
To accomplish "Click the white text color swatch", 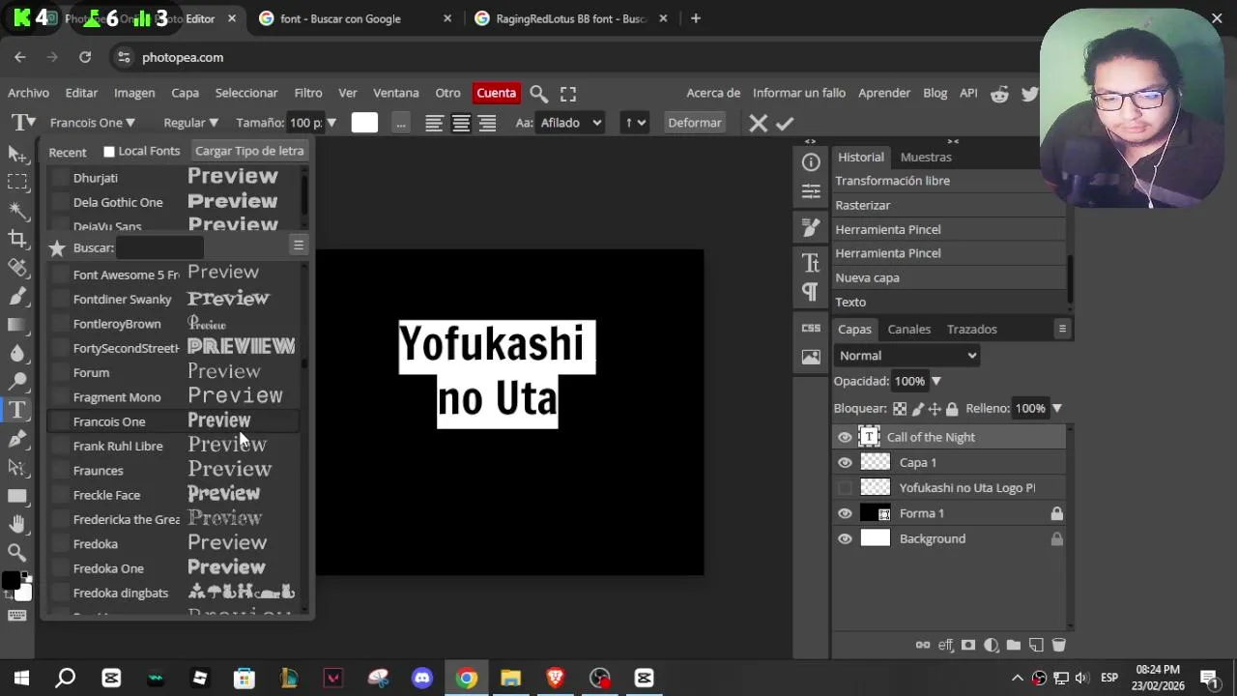I will (x=364, y=123).
